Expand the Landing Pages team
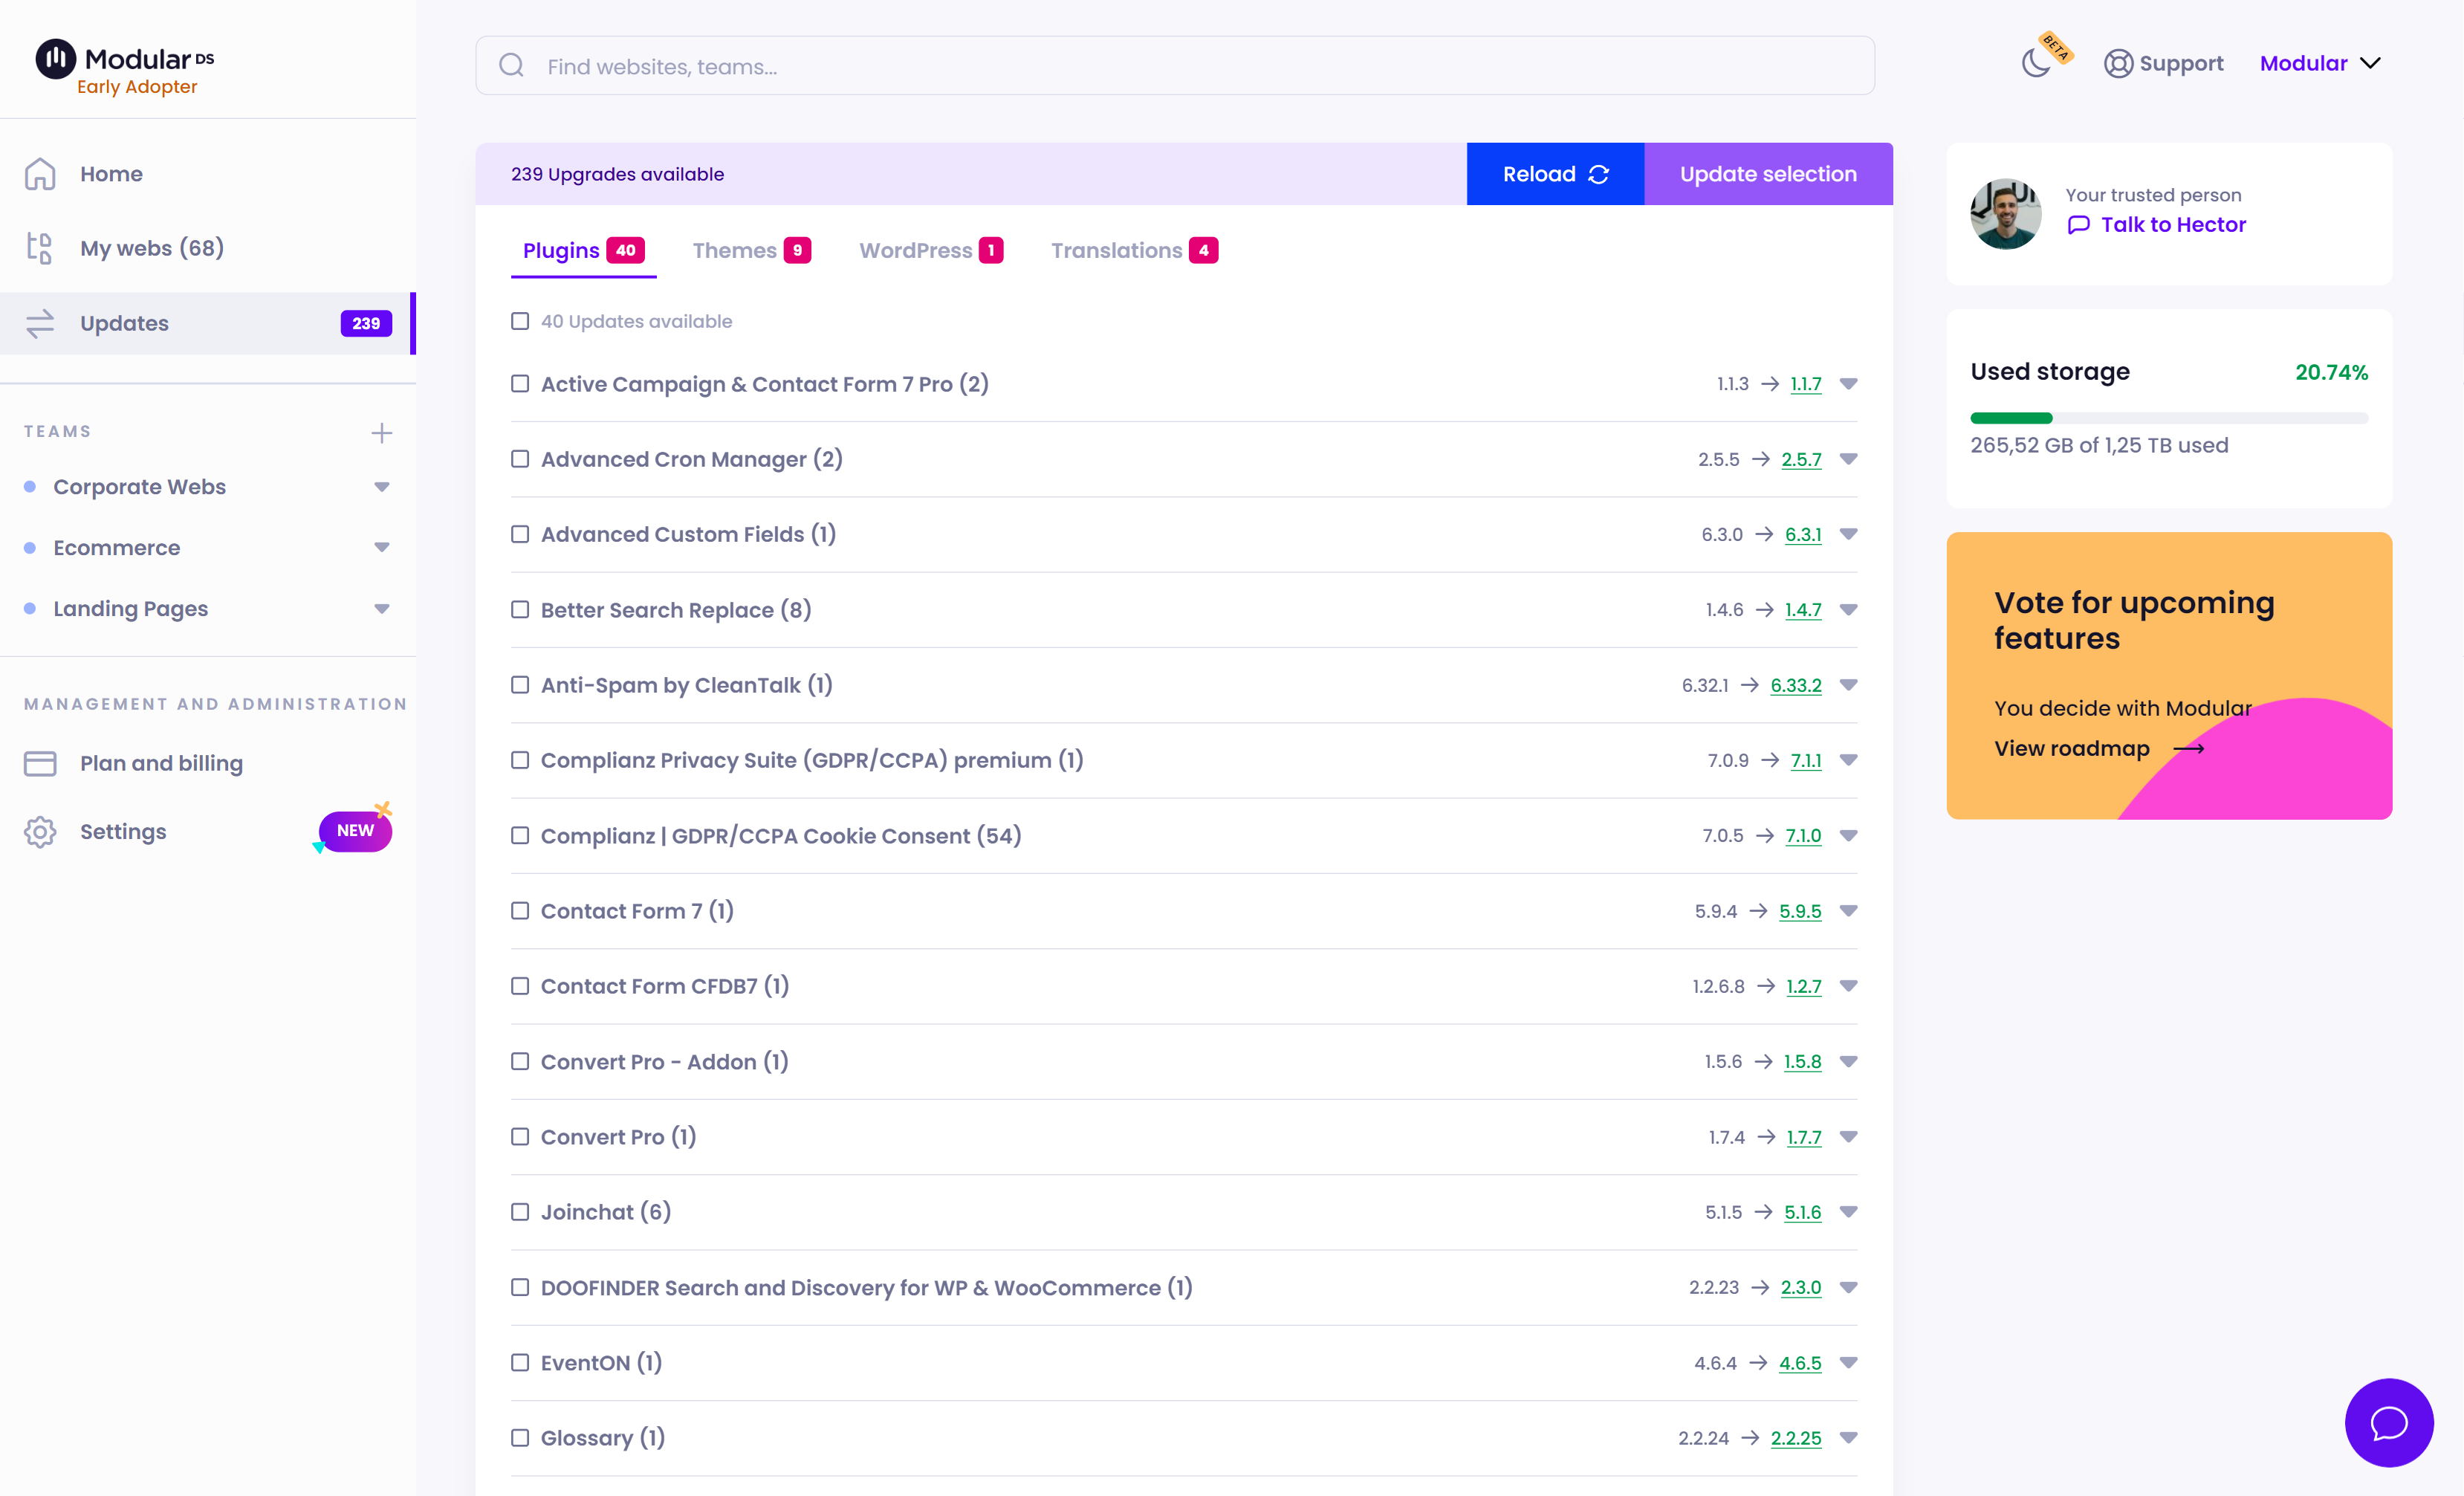2464x1496 pixels. pos(381,609)
